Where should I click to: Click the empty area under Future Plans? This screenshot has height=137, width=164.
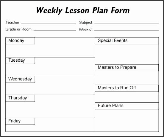[x=127, y=120]
